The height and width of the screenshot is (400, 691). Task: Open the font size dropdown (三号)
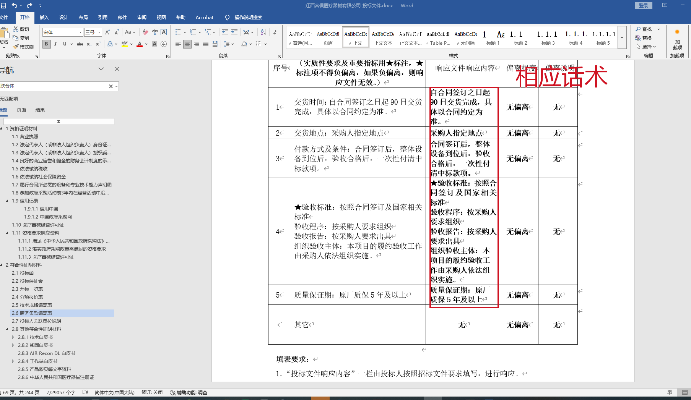point(99,32)
